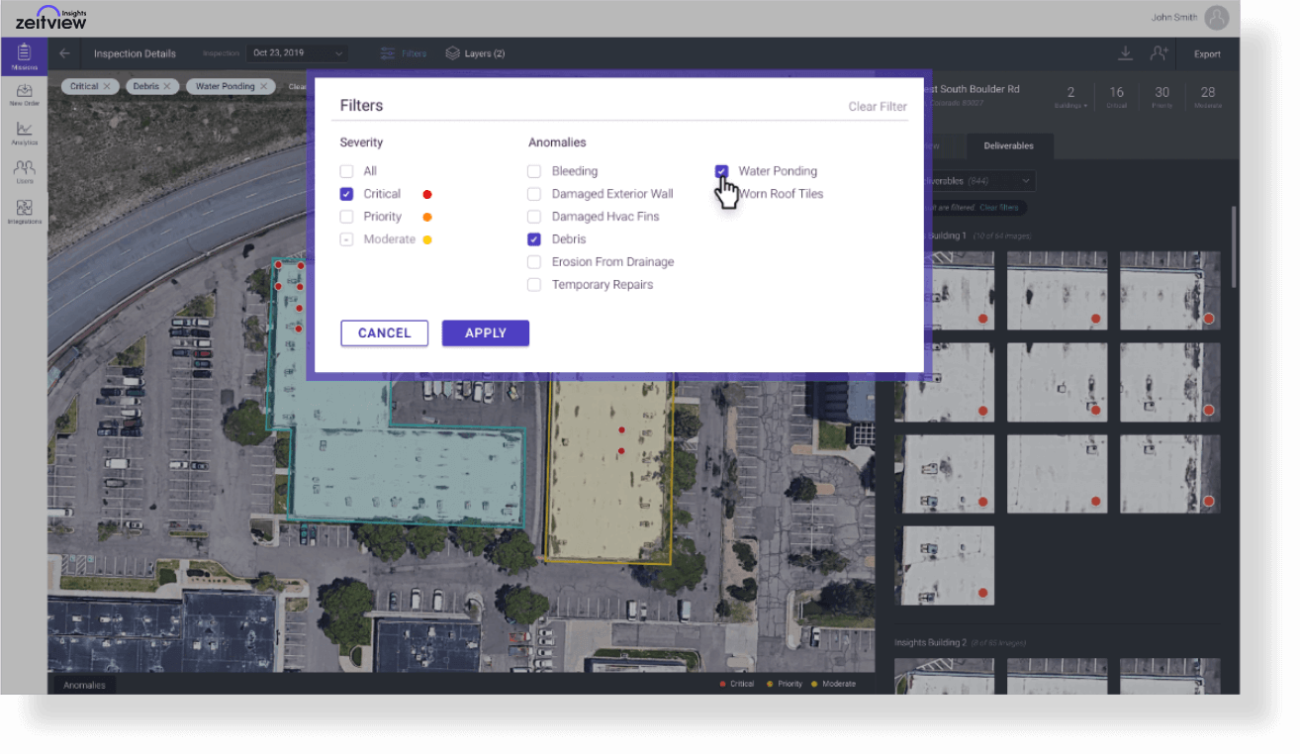
Task: Uncheck the Critical severity checkbox
Action: (x=346, y=193)
